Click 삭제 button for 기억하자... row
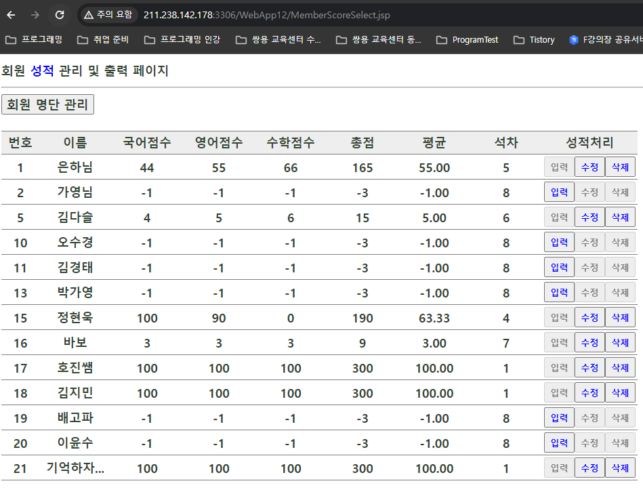 point(620,468)
